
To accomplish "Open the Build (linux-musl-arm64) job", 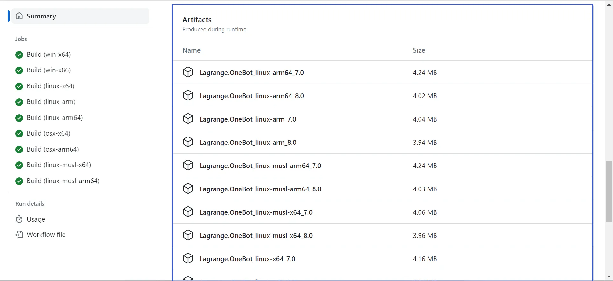I will [x=63, y=181].
